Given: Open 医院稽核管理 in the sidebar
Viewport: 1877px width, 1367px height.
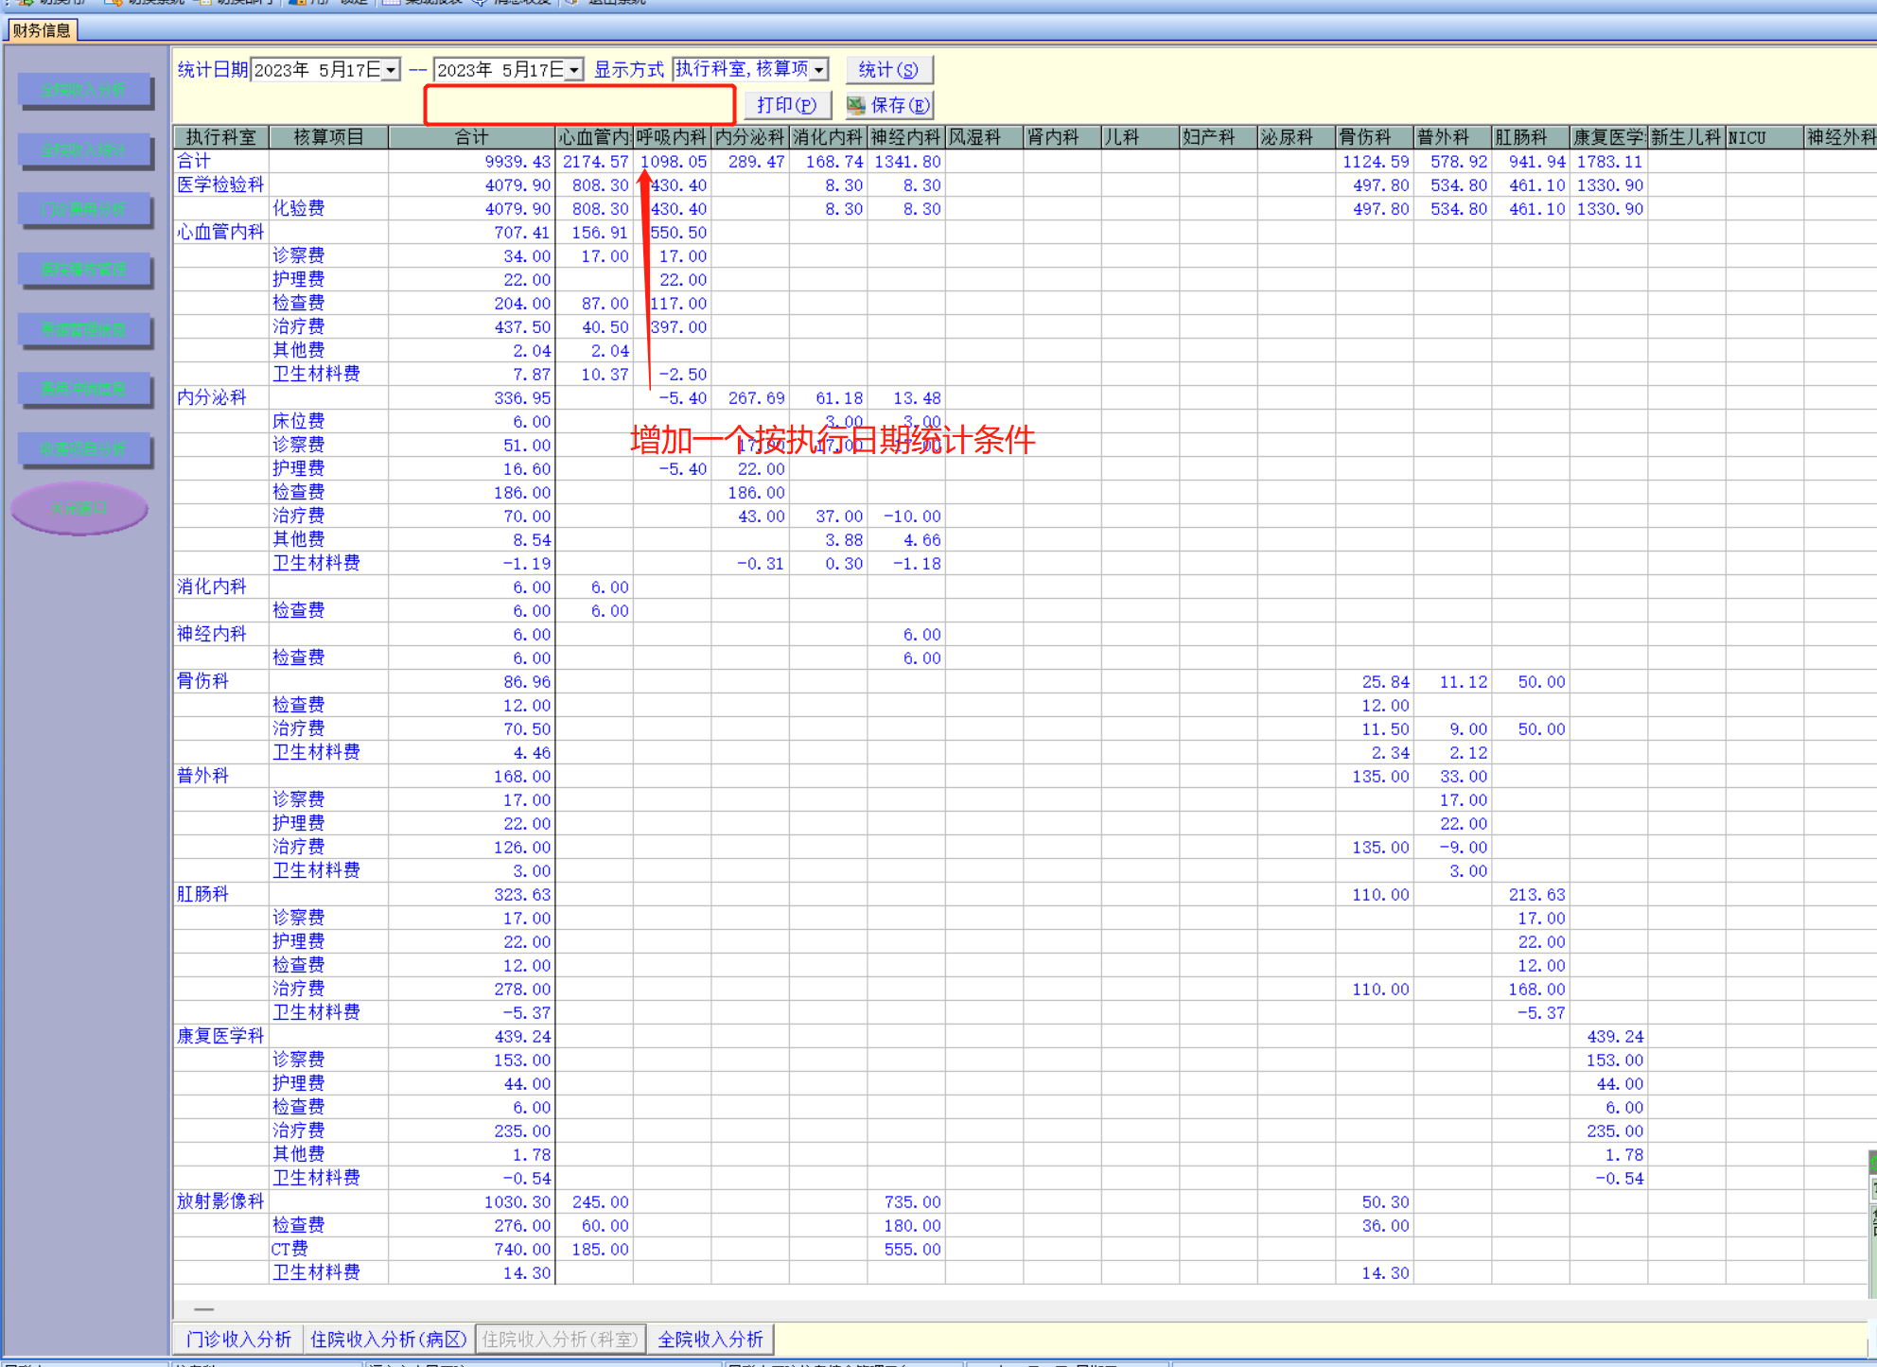Looking at the screenshot, I should pos(84,269).
